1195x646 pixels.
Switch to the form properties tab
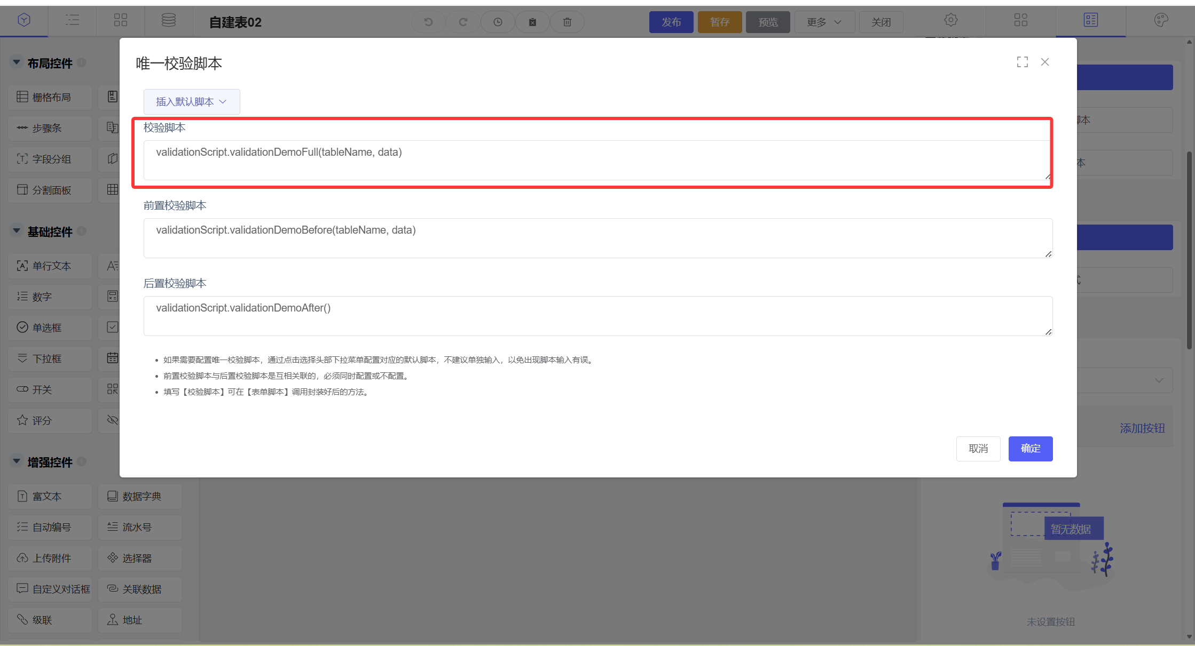(1090, 20)
